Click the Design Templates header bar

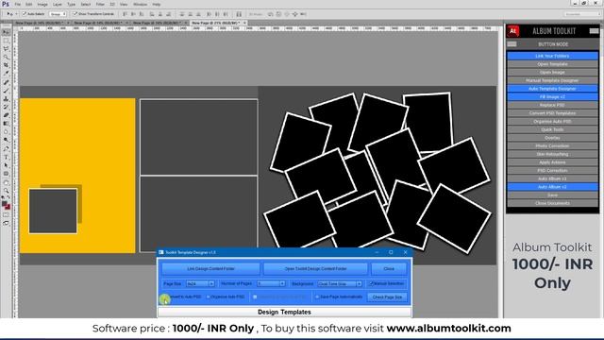coord(284,312)
